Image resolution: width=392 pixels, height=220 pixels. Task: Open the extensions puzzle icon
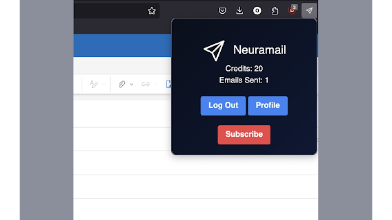(275, 11)
